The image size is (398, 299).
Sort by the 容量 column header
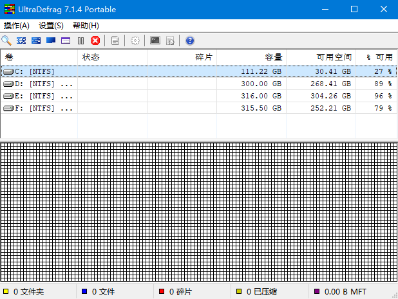click(251, 57)
